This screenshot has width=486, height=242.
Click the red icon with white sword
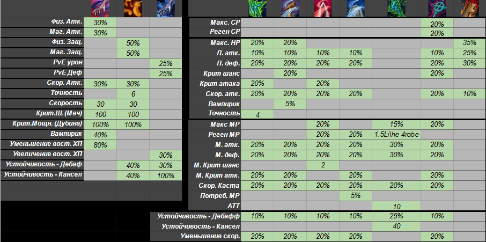tap(323, 8)
